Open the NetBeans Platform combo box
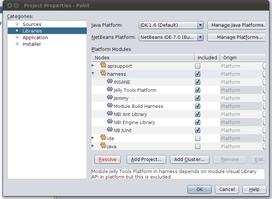272x199 pixels. coord(171,37)
